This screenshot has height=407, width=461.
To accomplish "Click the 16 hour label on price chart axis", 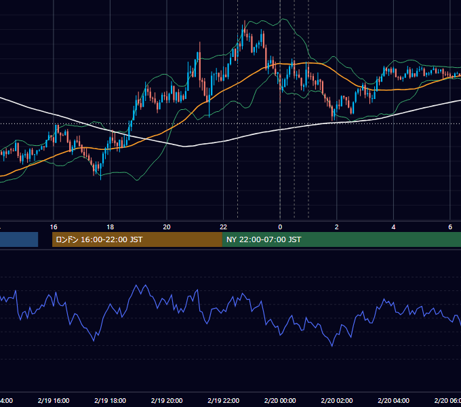I will point(54,227).
